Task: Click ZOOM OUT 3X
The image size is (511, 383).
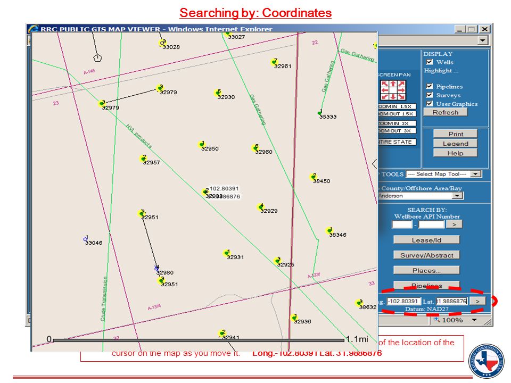Action: [397, 131]
